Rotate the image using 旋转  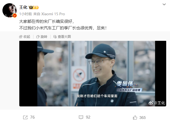[42, 37]
